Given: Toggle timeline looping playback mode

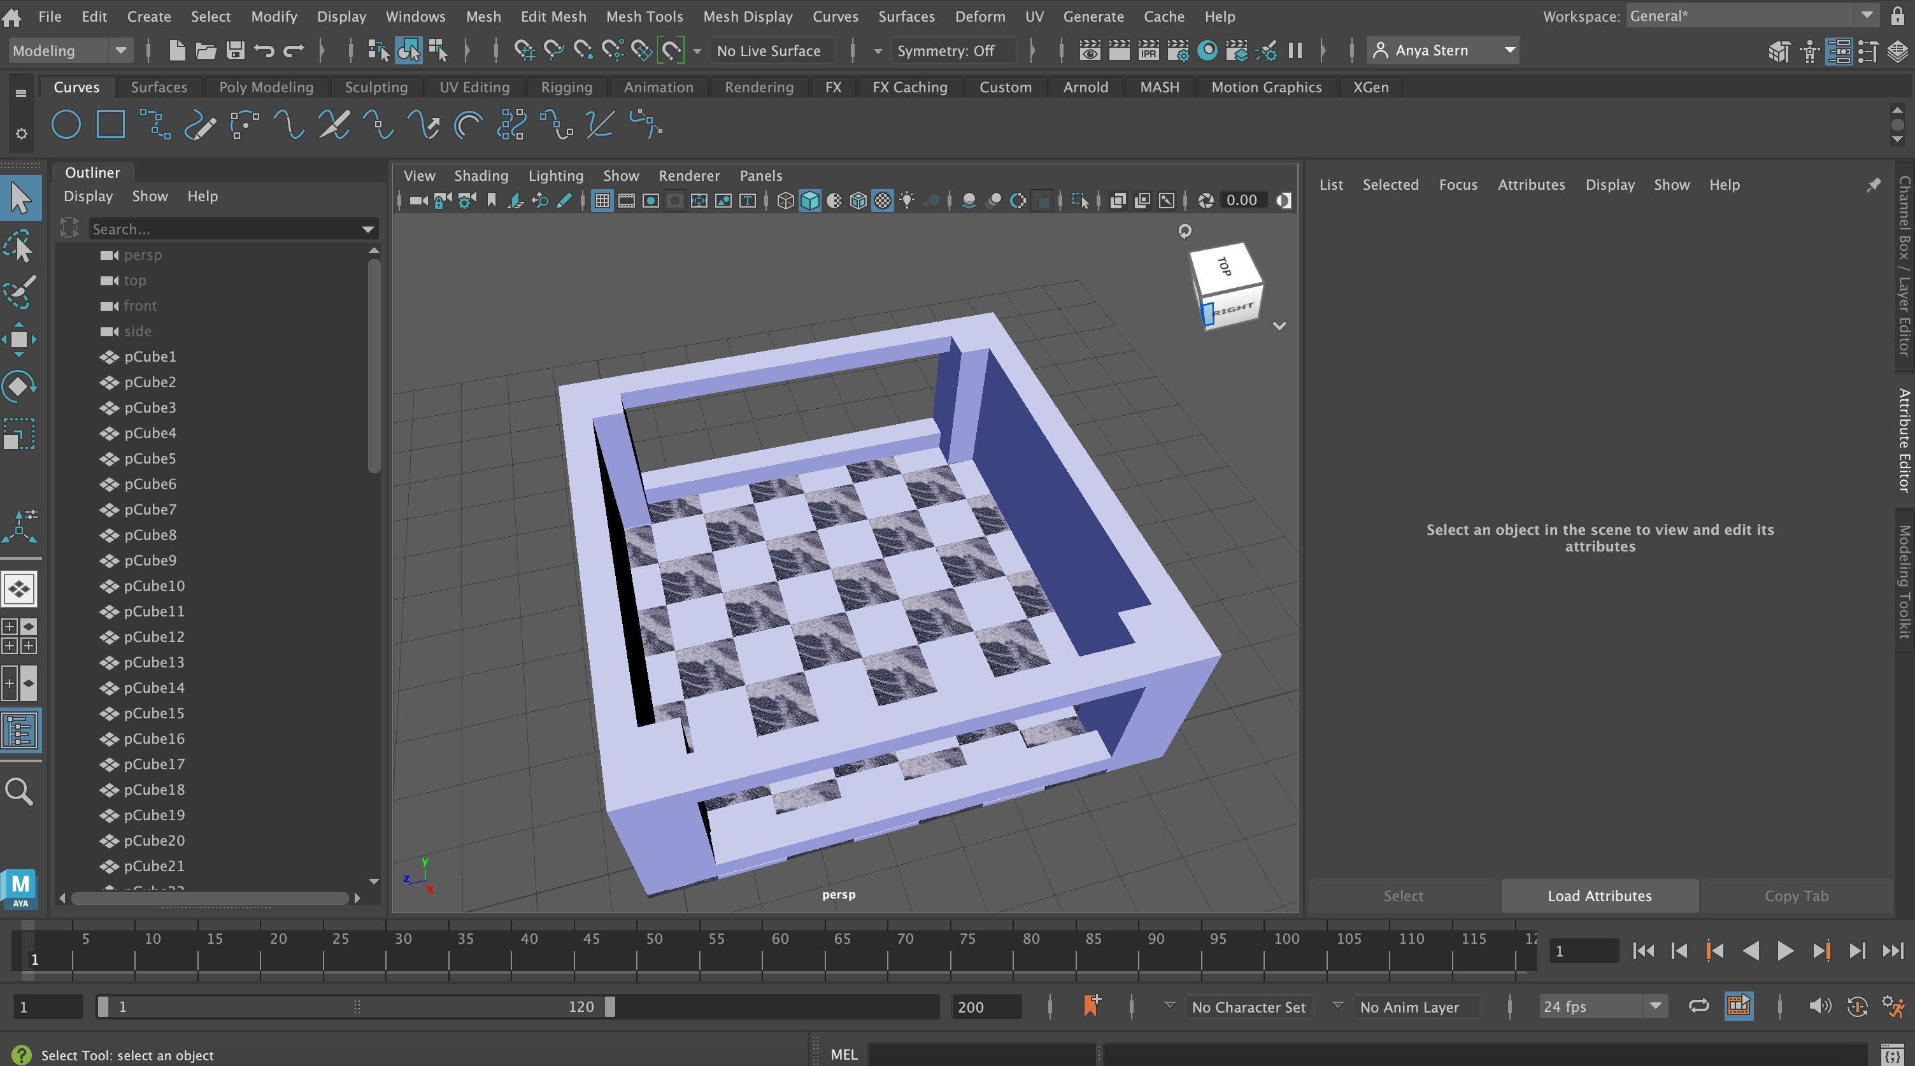Looking at the screenshot, I should (1698, 1007).
